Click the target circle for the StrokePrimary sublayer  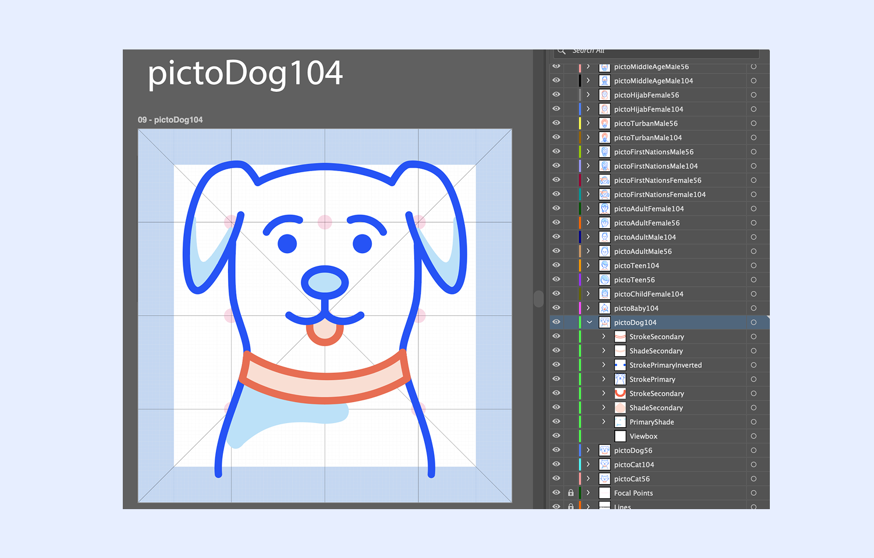[x=754, y=379]
